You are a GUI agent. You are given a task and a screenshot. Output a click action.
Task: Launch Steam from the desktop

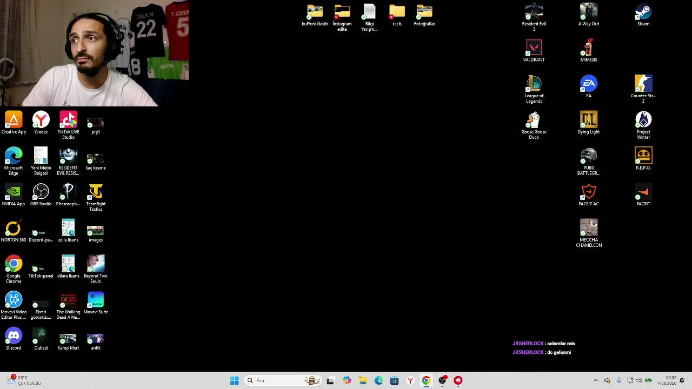(643, 15)
